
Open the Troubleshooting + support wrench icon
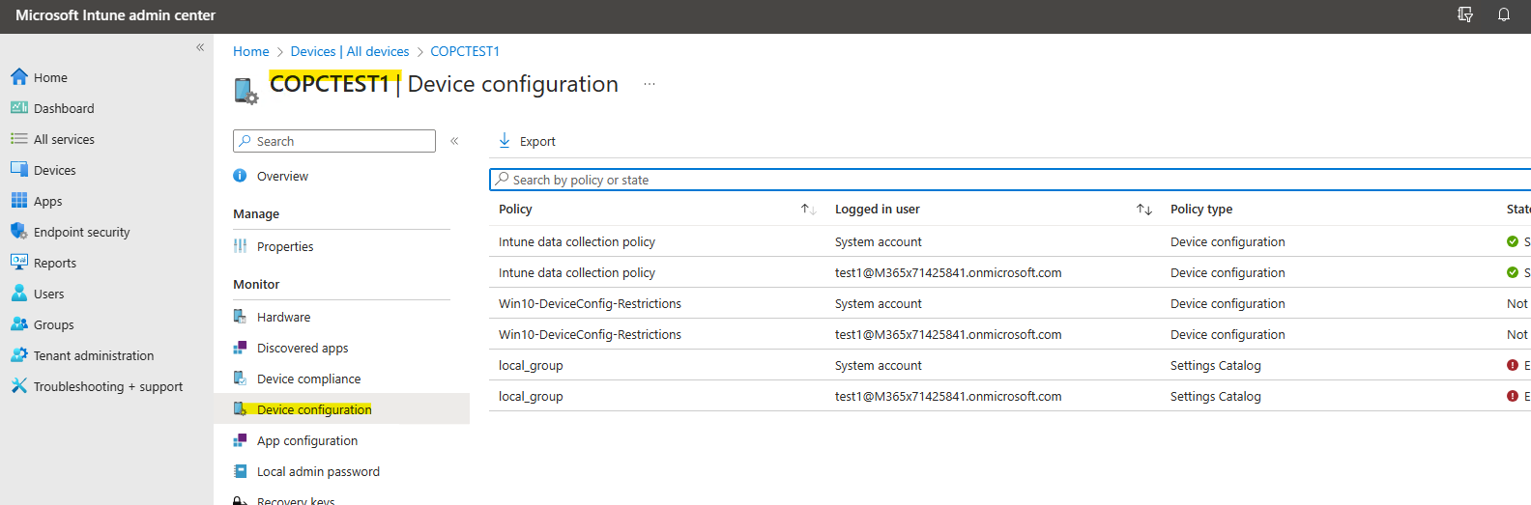coord(18,385)
